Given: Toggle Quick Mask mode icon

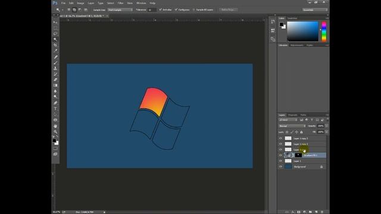Looking at the screenshot, I should [55, 149].
